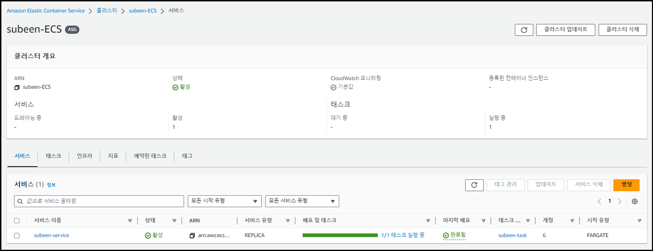
Task: Click the 태그 관리 button
Action: [x=505, y=185]
